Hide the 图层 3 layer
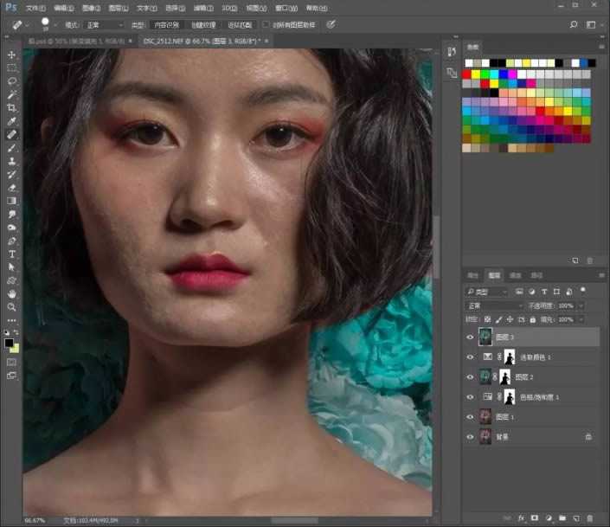This screenshot has width=610, height=527. pos(471,337)
